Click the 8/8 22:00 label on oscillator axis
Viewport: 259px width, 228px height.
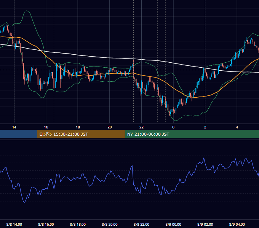pyautogui.click(x=141, y=224)
